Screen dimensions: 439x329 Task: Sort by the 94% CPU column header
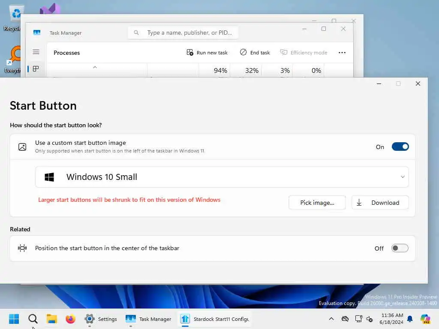214,70
